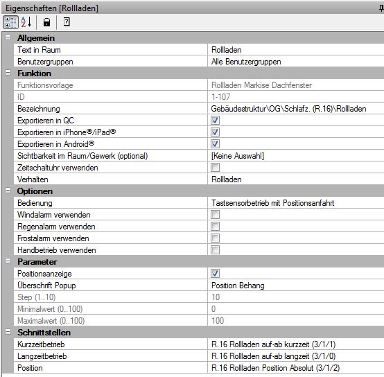Select the Benutzergruppen property label

[45, 62]
